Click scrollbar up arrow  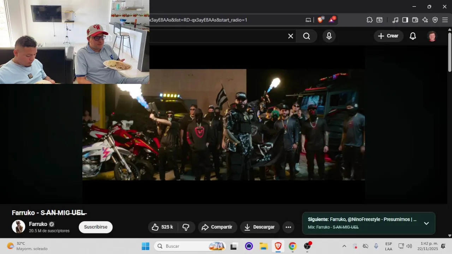pyautogui.click(x=450, y=30)
